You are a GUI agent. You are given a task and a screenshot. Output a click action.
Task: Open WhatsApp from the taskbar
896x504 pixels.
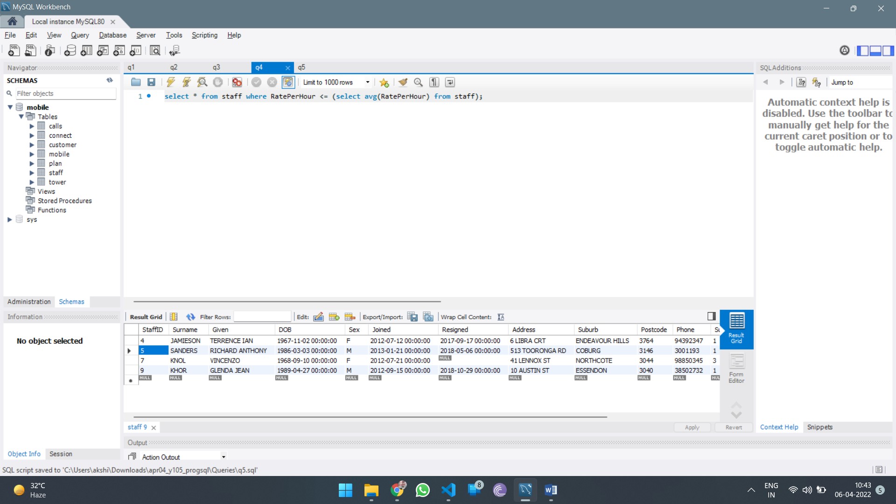[423, 490]
